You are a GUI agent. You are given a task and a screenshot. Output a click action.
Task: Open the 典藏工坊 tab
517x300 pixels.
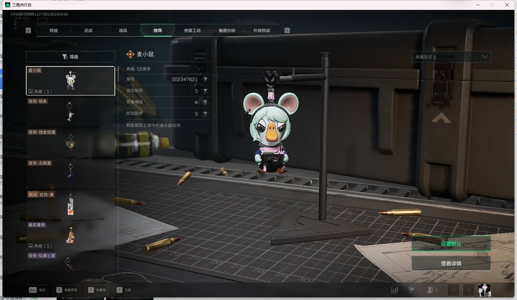192,31
